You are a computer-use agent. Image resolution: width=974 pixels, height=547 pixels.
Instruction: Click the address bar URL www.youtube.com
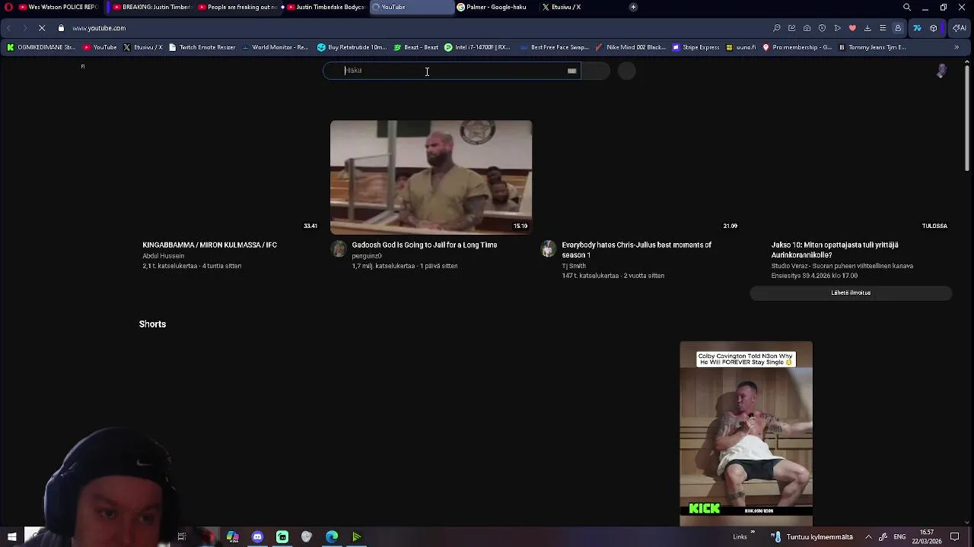pyautogui.click(x=99, y=28)
